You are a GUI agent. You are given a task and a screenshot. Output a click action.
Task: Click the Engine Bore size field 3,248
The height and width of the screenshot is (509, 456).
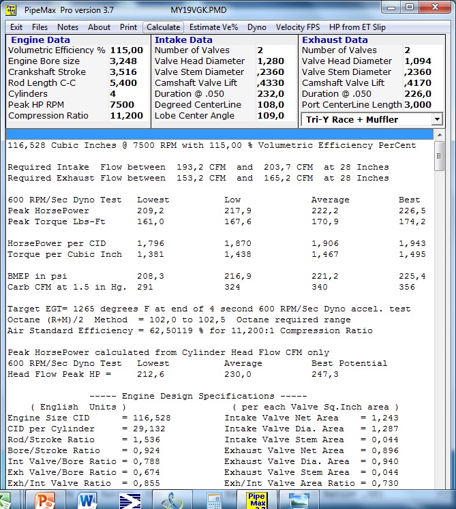(129, 61)
